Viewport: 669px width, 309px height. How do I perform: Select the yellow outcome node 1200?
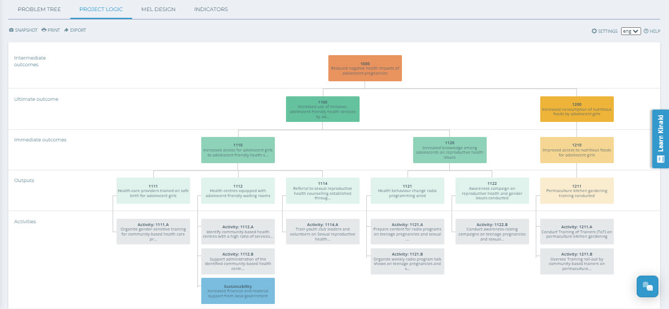tap(576, 109)
